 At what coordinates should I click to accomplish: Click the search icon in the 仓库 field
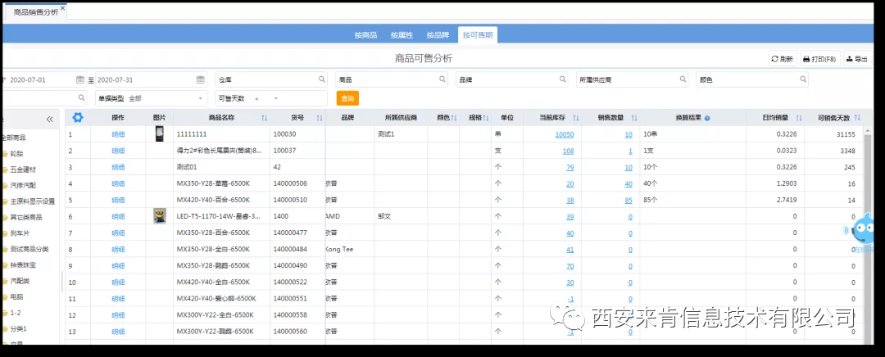(x=322, y=79)
